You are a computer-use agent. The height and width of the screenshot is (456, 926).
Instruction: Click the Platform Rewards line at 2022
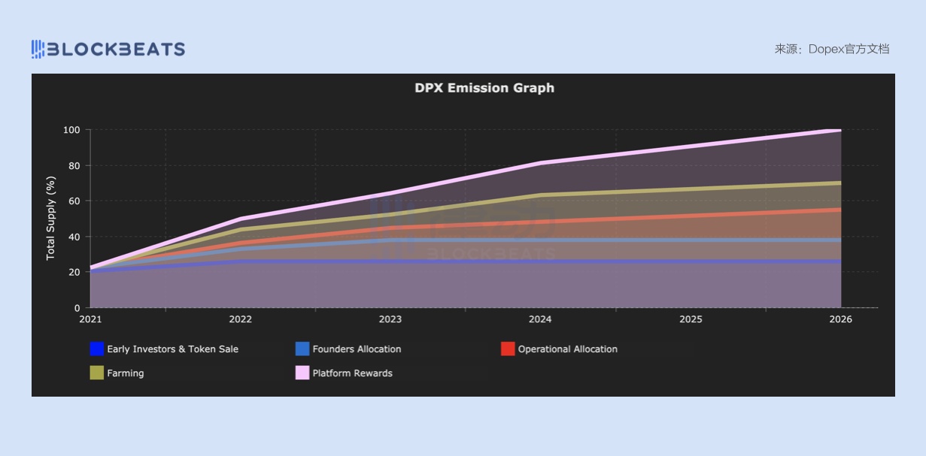[x=240, y=219]
